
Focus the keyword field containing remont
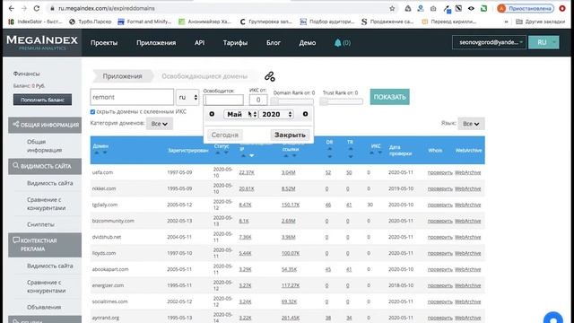132,97
